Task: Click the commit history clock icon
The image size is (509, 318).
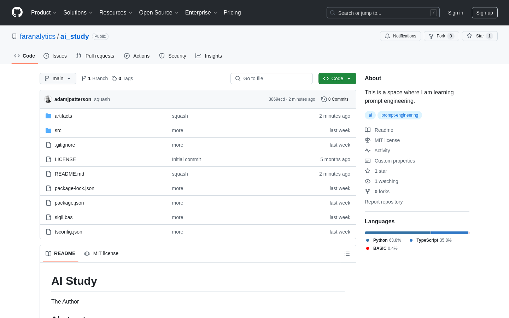Action: click(324, 99)
